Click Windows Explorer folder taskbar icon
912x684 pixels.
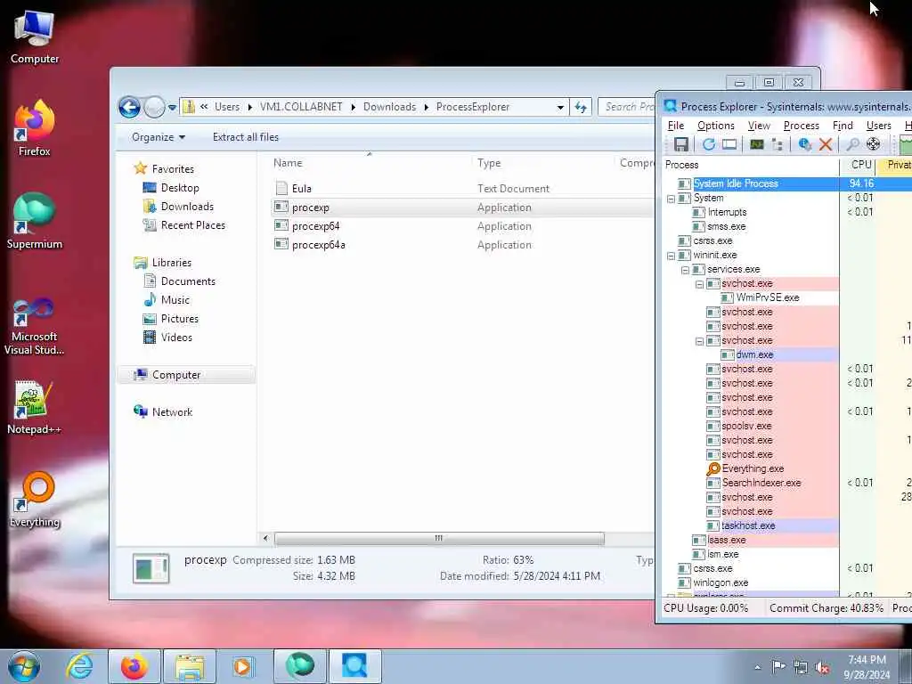point(190,666)
